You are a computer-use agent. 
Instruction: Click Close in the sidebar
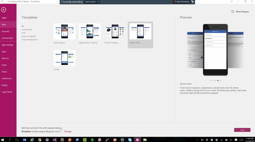tap(4, 65)
